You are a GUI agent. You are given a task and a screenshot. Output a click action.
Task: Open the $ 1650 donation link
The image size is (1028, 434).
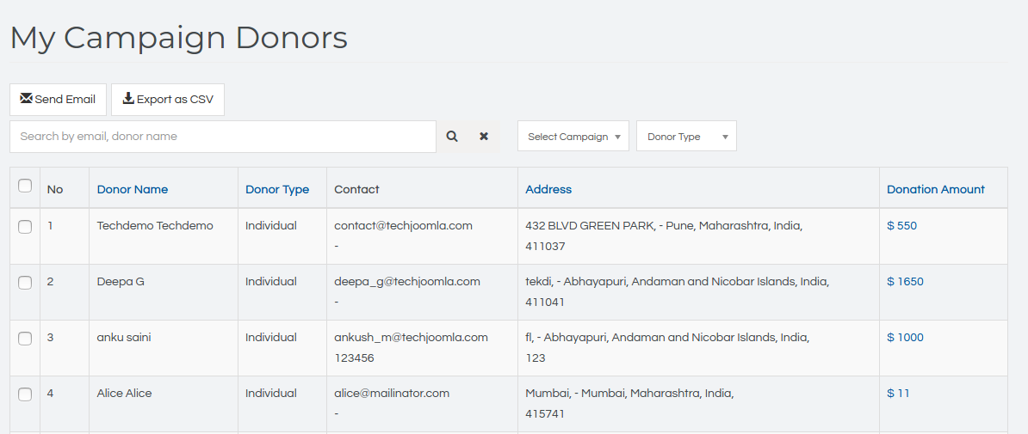tap(905, 282)
